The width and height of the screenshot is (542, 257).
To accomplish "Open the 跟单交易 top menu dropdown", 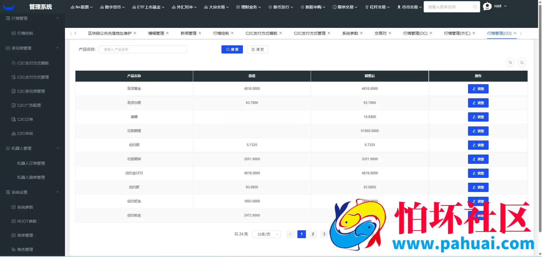I will pos(345,7).
